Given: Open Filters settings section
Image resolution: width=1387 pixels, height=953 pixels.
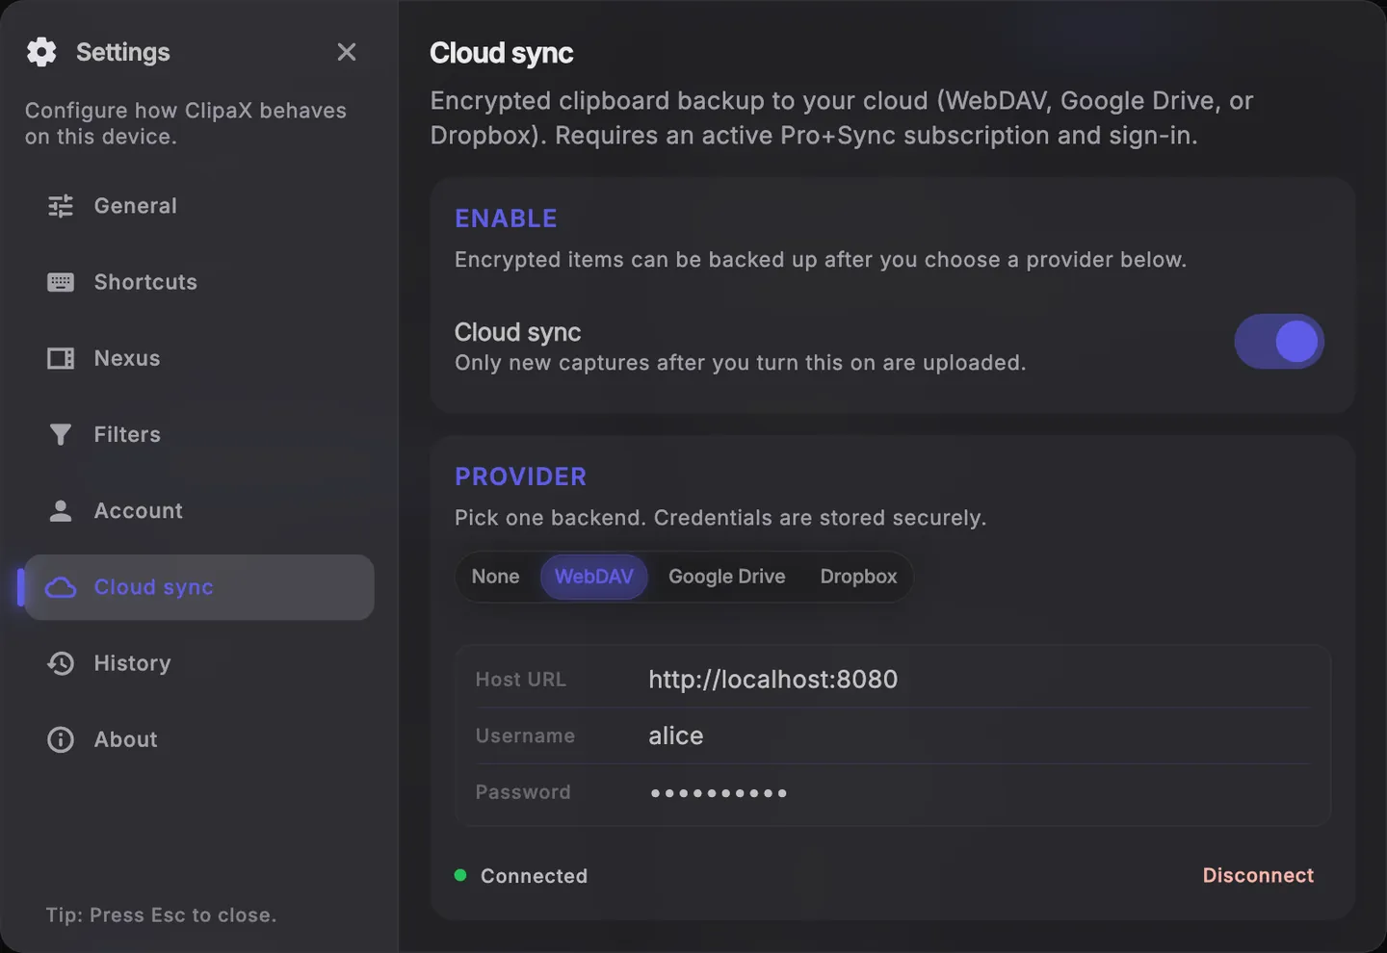Looking at the screenshot, I should pyautogui.click(x=199, y=435).
